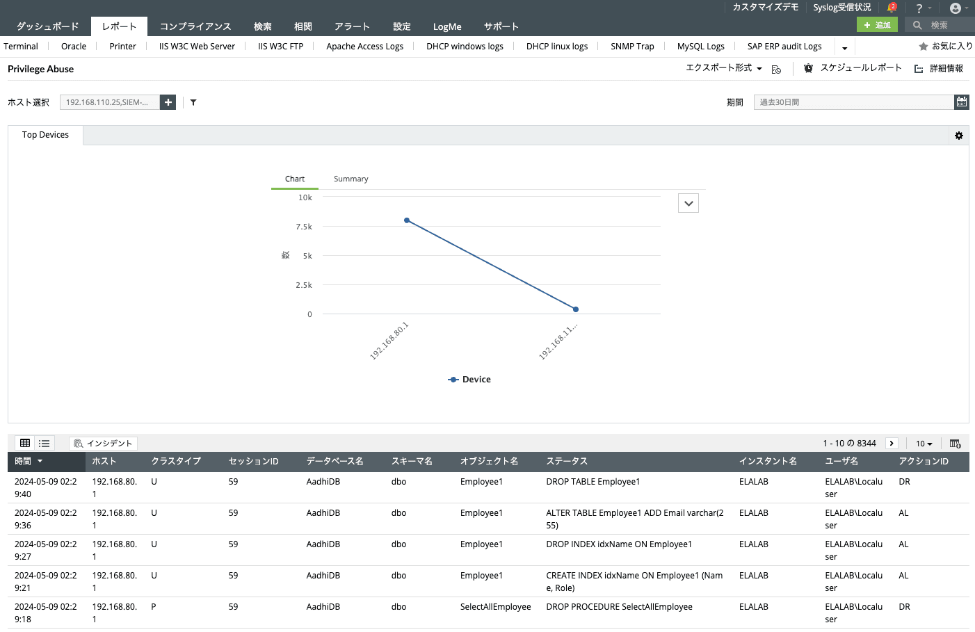Screen dimensions: 975x632
Task: Switch to the Summary tab
Action: tap(350, 179)
